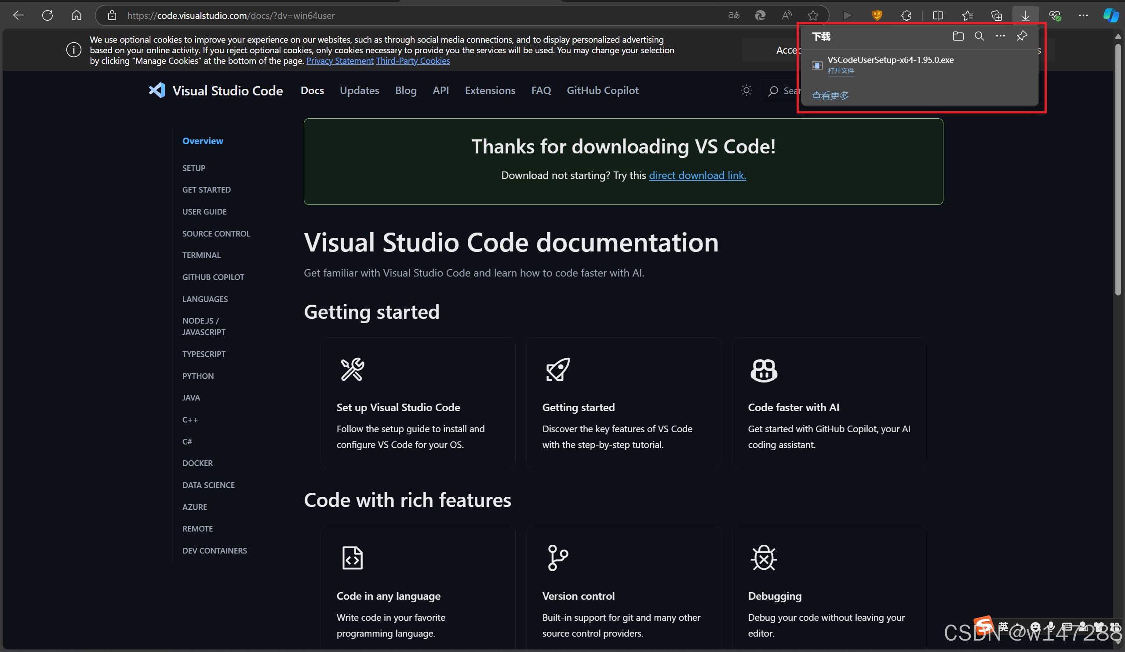Image resolution: width=1125 pixels, height=652 pixels.
Task: Search downloads with the magnifier icon
Action: tap(979, 36)
